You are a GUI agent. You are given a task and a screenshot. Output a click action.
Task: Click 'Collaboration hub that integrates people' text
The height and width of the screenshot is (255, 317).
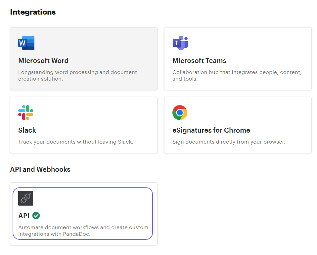tap(237, 75)
